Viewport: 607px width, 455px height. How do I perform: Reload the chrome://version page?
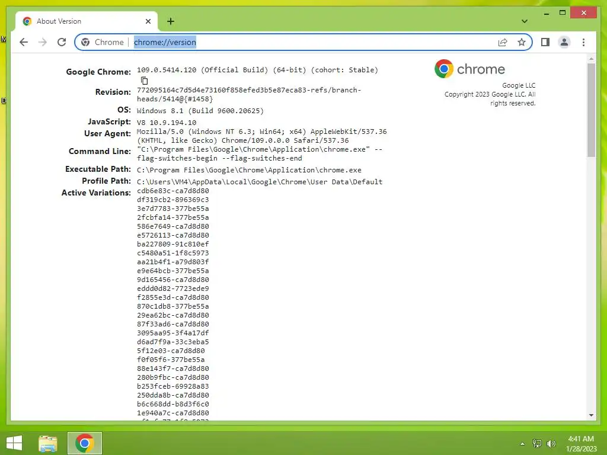point(62,42)
